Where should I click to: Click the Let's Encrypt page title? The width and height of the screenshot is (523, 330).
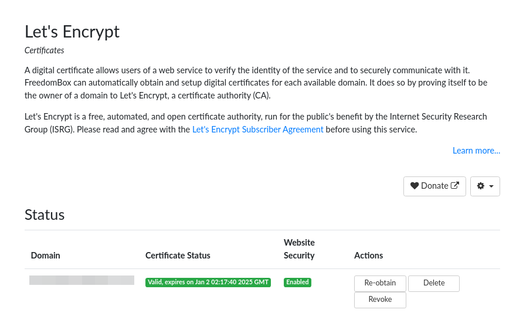click(x=72, y=32)
